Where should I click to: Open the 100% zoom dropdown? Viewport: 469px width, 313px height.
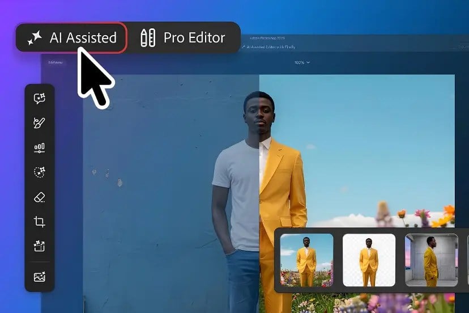click(302, 62)
